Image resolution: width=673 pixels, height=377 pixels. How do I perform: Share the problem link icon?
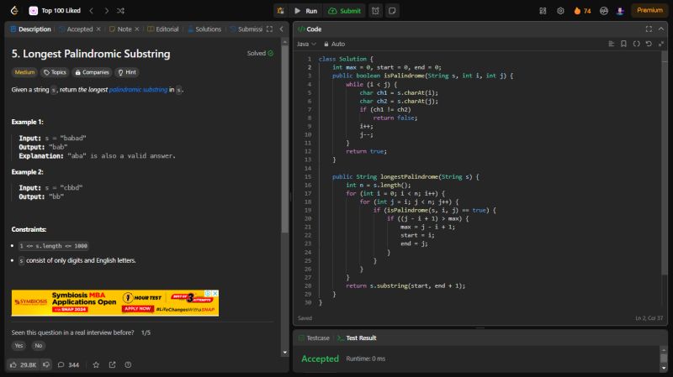tap(112, 365)
